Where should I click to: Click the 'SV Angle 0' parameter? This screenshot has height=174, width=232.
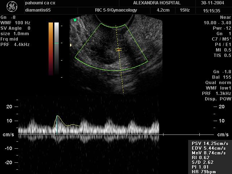15,28
